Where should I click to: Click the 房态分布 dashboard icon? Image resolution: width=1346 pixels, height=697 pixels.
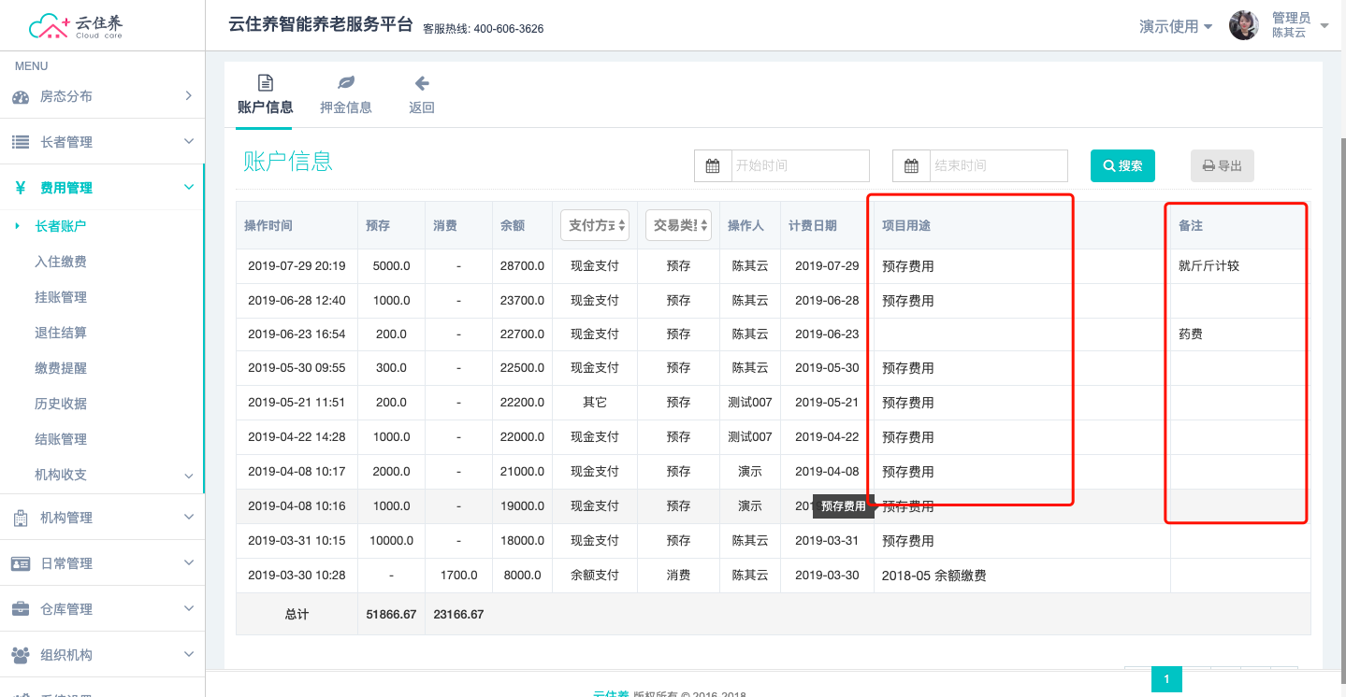(x=21, y=97)
